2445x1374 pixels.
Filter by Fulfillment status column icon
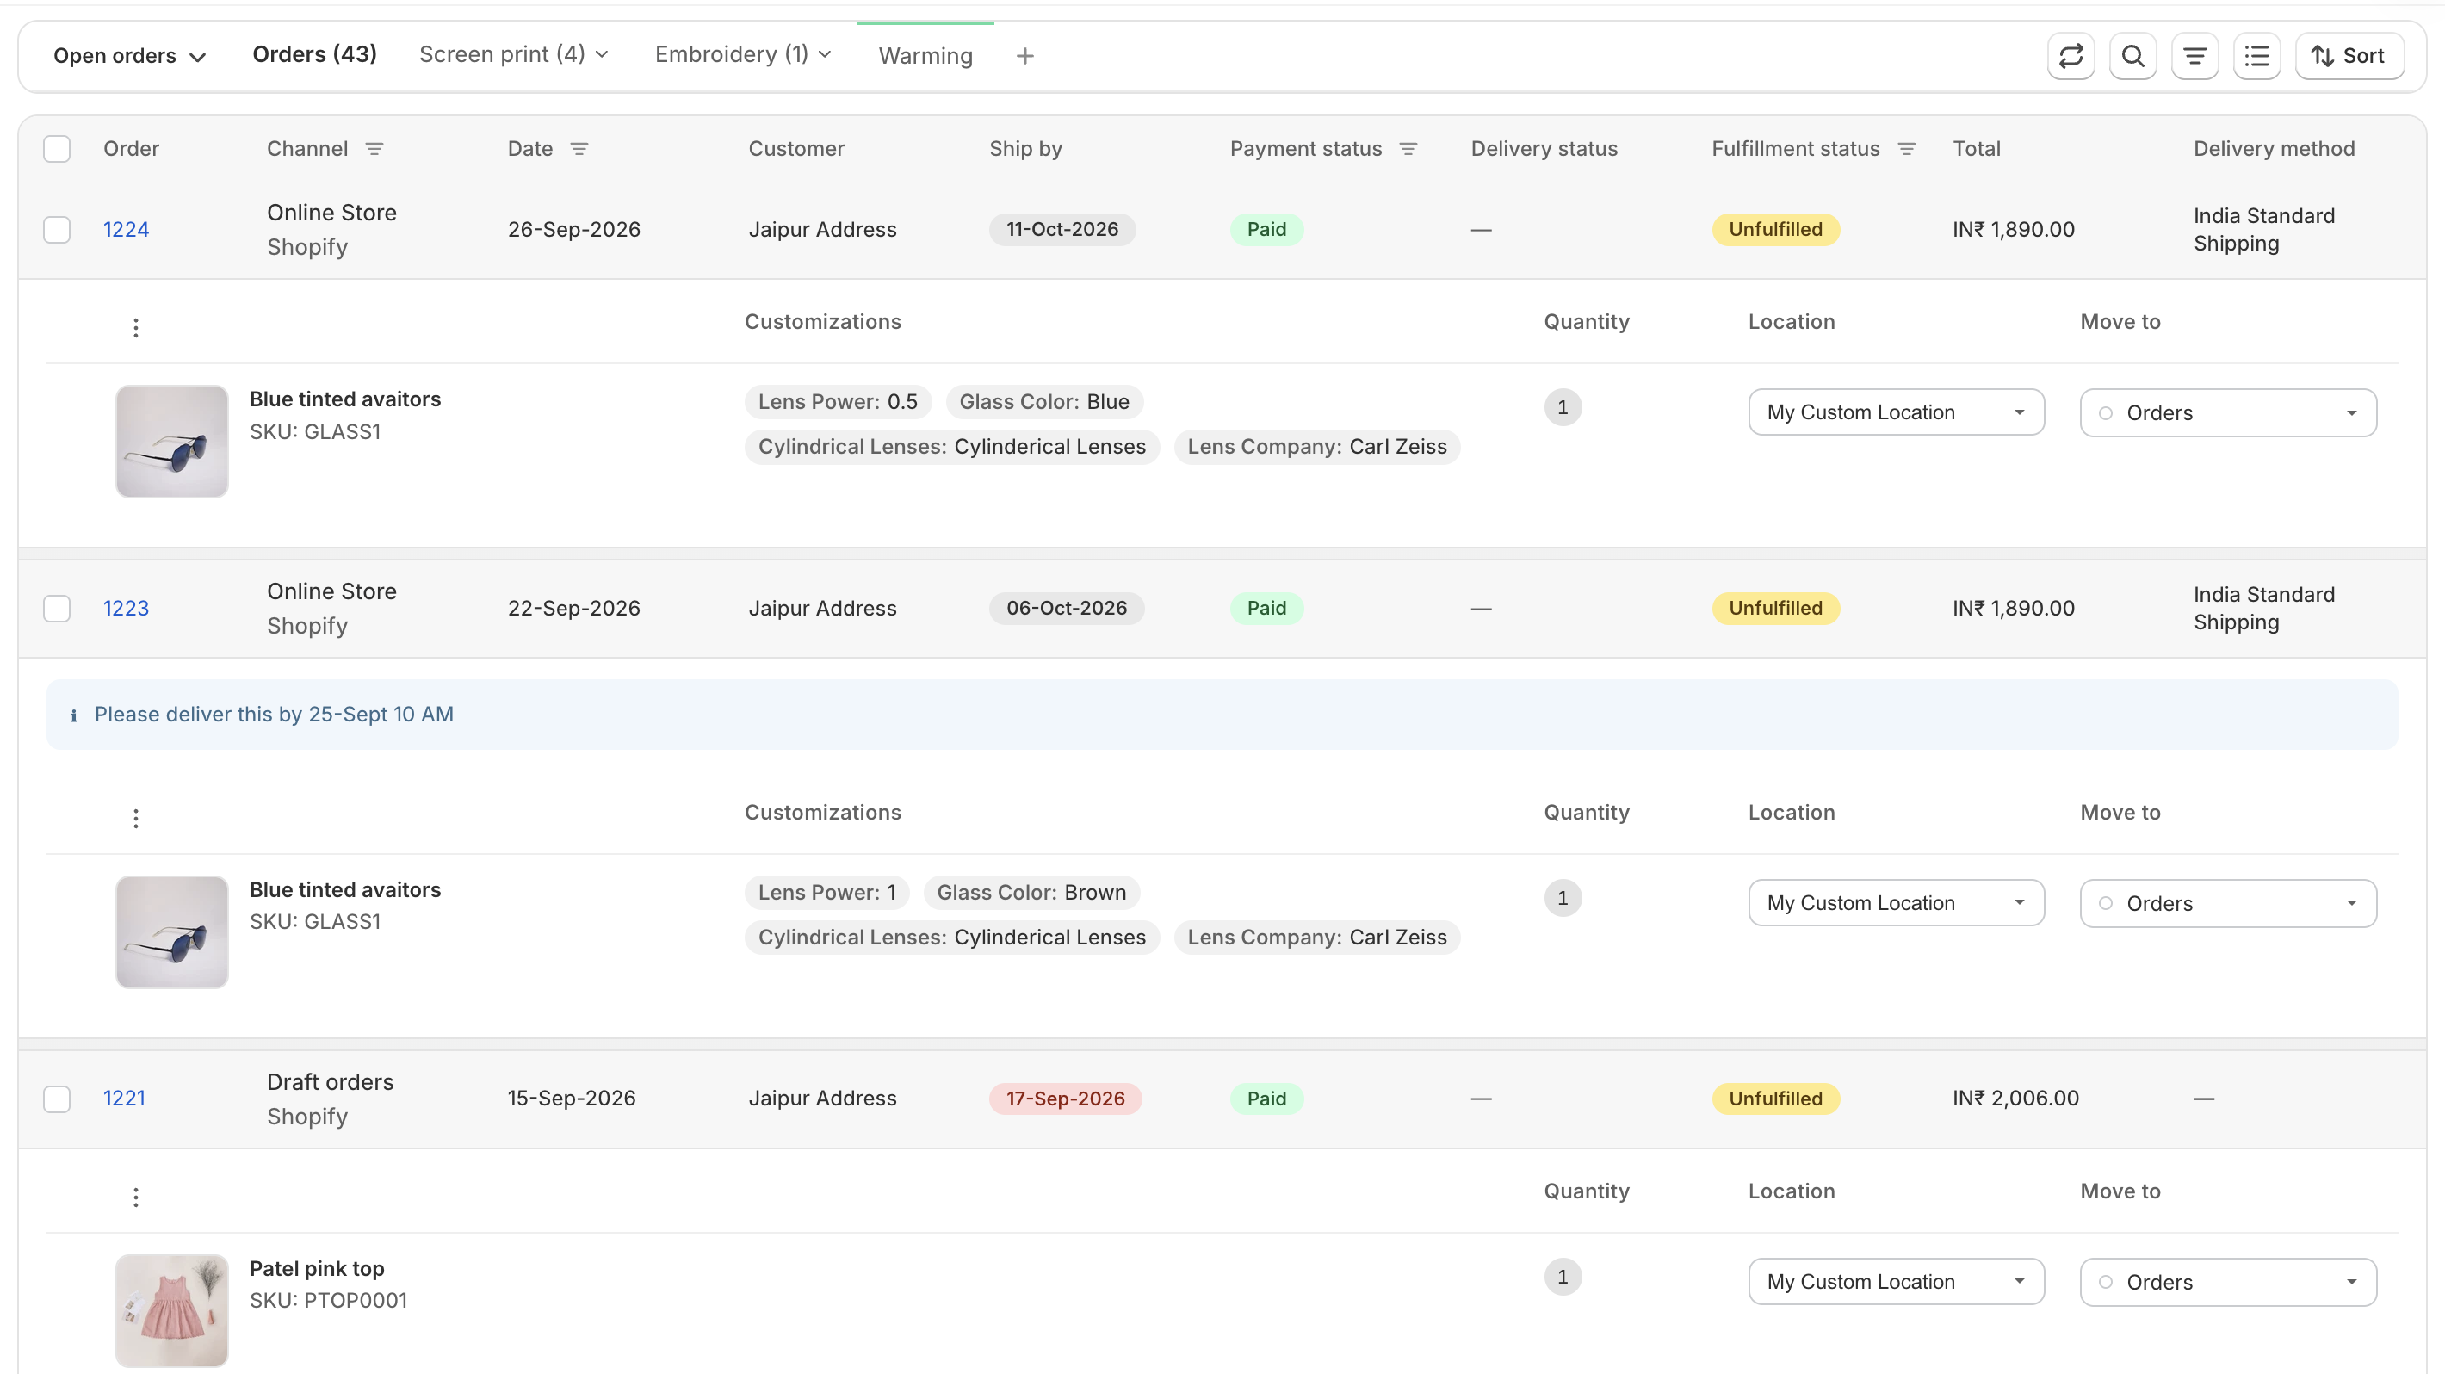[x=1906, y=149]
